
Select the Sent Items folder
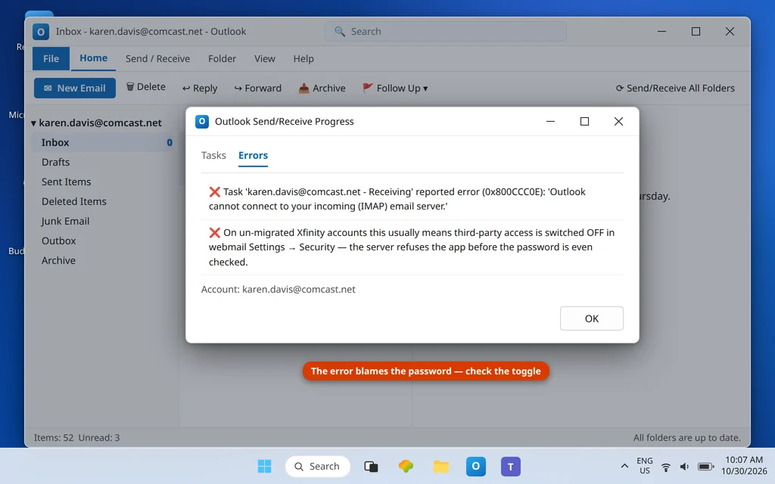coord(103,181)
